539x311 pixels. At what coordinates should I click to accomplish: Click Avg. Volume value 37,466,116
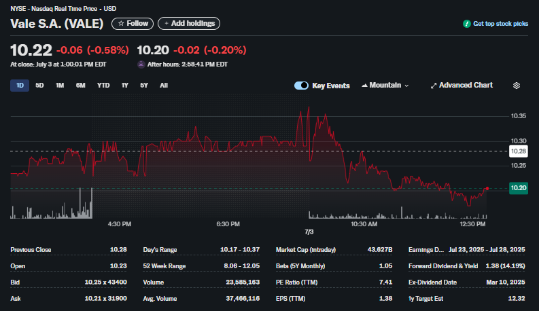(x=243, y=299)
